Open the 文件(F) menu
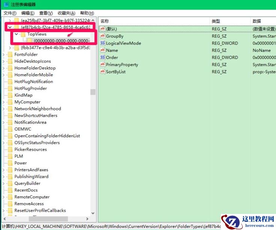The height and width of the screenshot is (230, 276). (10, 13)
